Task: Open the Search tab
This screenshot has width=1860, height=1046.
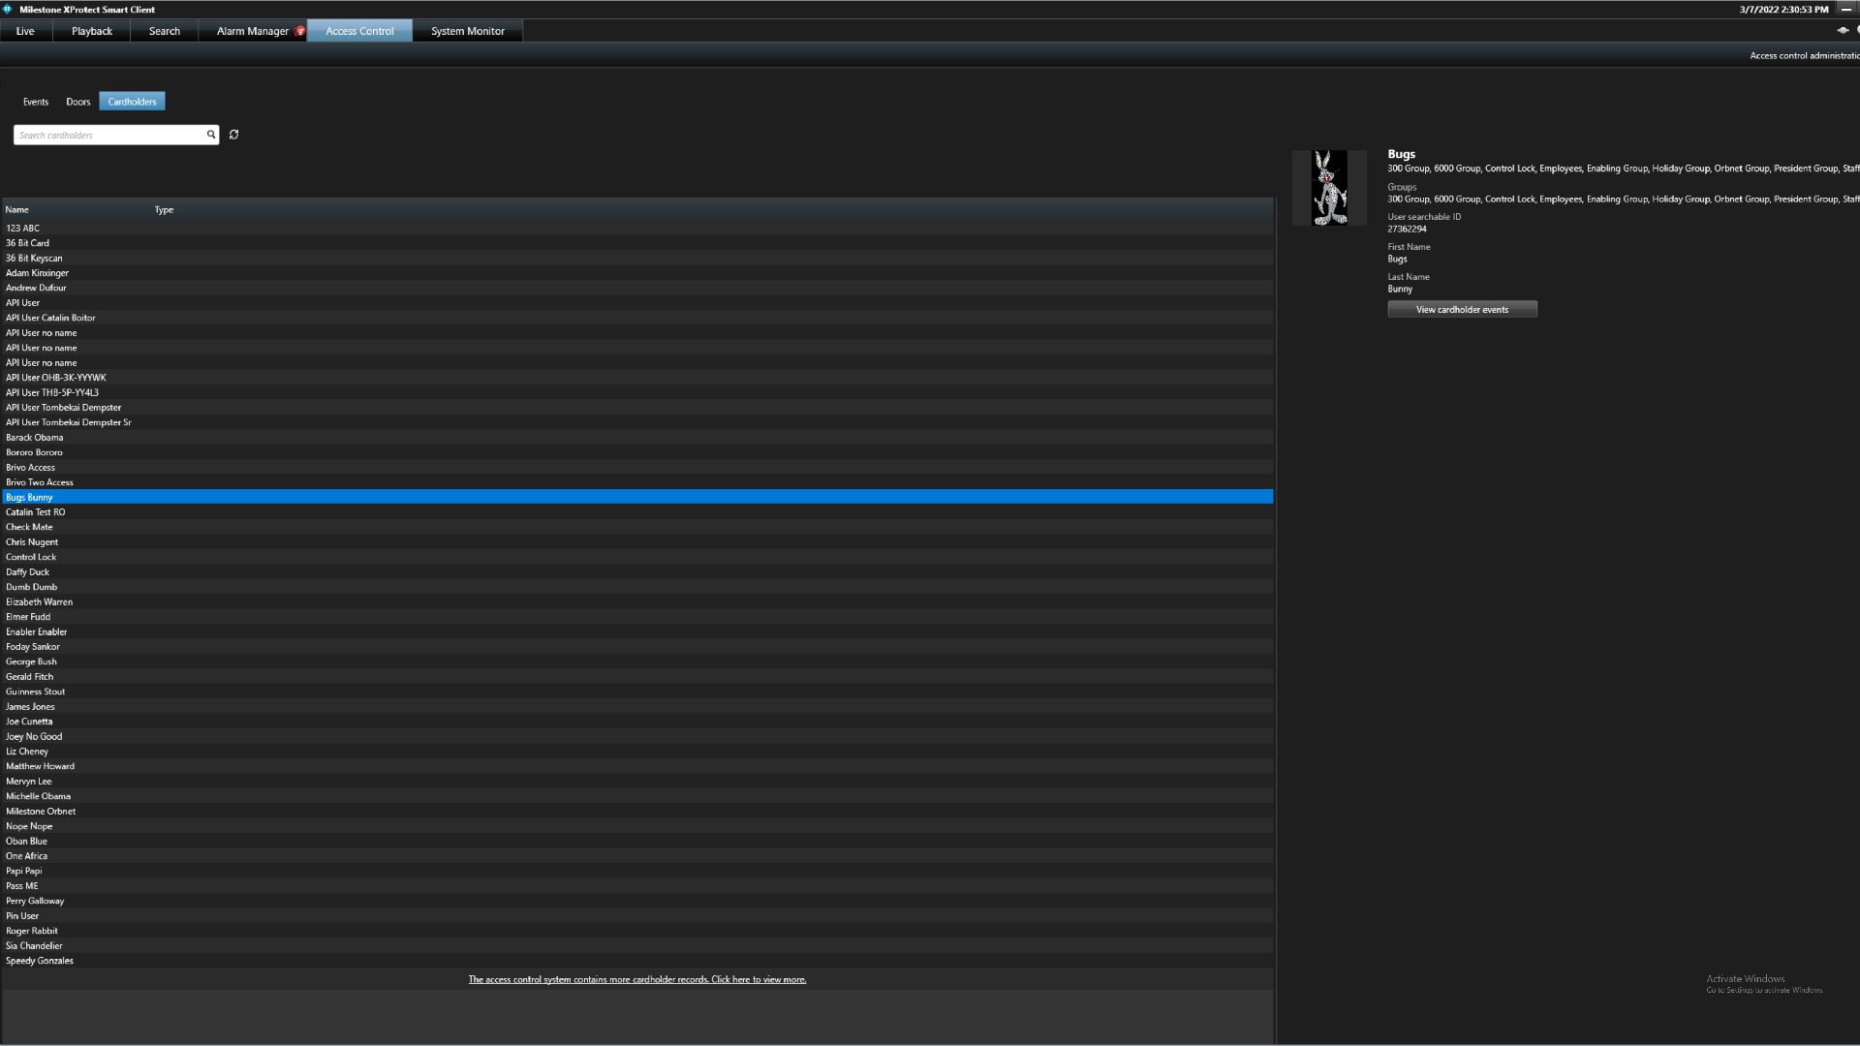Action: pos(165,31)
